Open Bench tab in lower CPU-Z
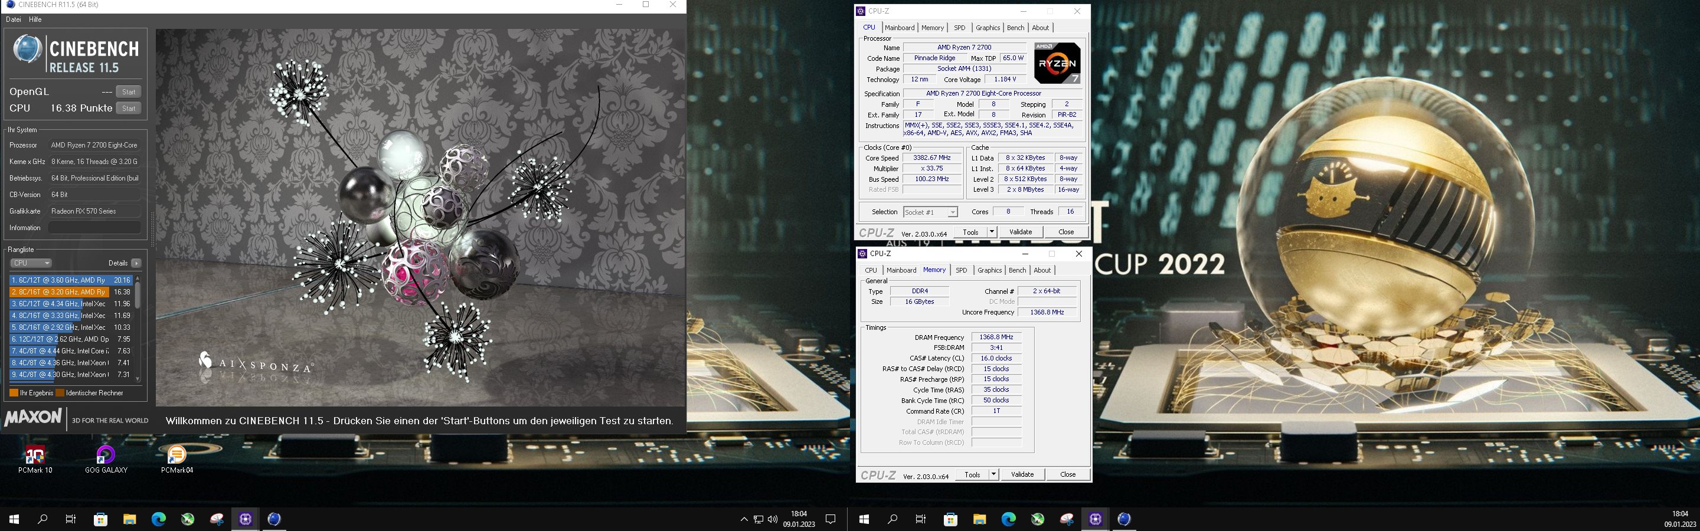This screenshot has width=1700, height=531. (x=1018, y=270)
